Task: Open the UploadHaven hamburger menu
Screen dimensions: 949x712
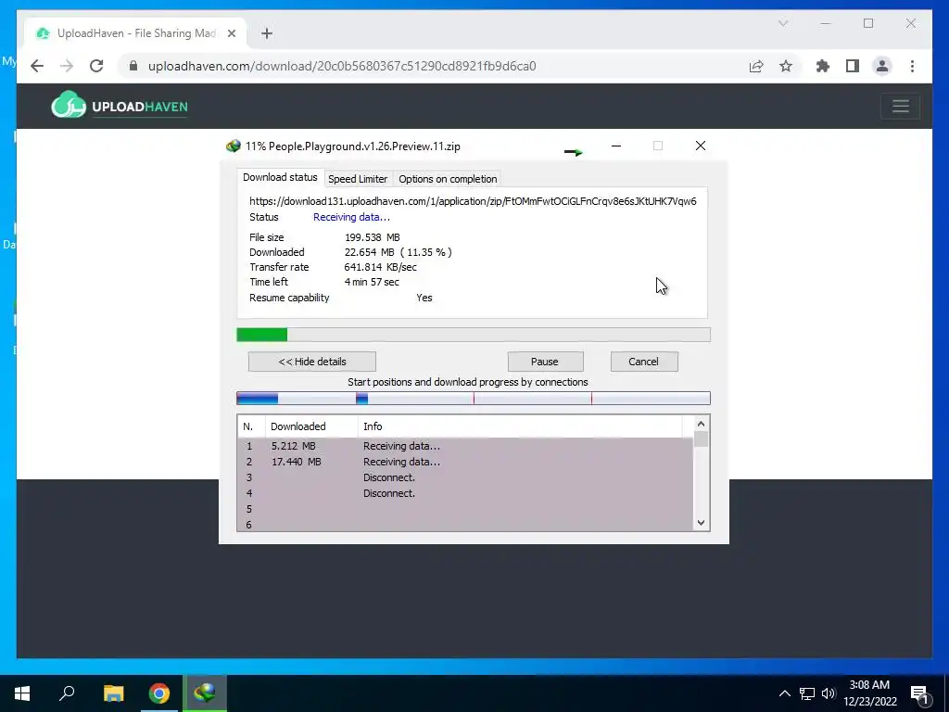Action: tap(901, 107)
